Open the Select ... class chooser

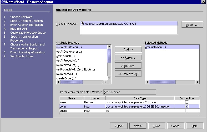click(x=192, y=24)
